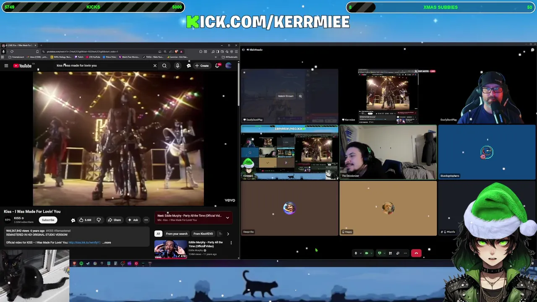Open Steam from the taskbar
The height and width of the screenshot is (302, 537).
pyautogui.click(x=88, y=263)
